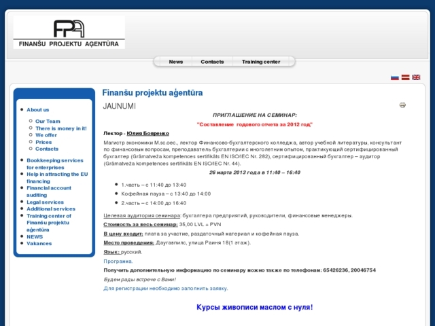Image resolution: width=435 pixels, height=326 pixels.
Task: Click the 'Место проведения:' label
Action: (x=128, y=242)
